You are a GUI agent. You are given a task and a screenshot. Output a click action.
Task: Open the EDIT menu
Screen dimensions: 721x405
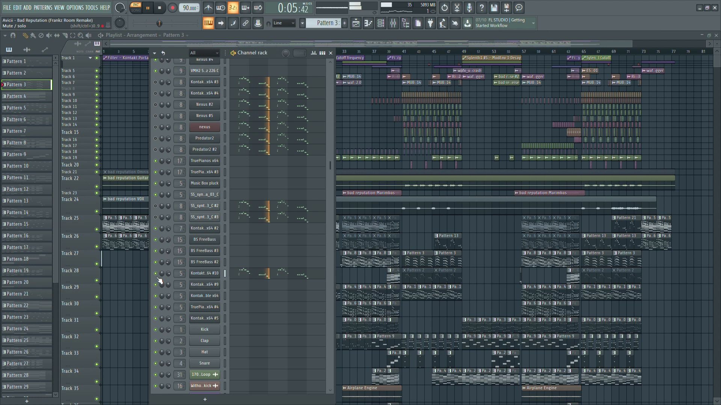[17, 7]
